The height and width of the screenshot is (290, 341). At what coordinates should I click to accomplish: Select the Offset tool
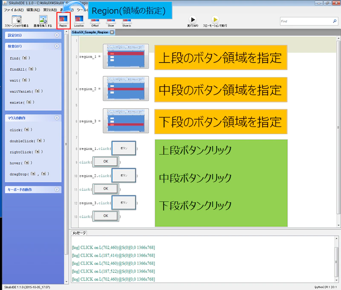pyautogui.click(x=95, y=20)
